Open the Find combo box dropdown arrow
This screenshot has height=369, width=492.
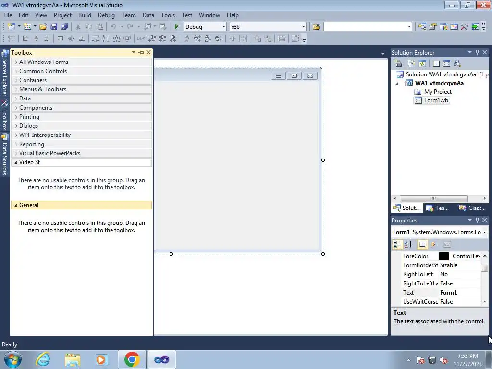[409, 27]
